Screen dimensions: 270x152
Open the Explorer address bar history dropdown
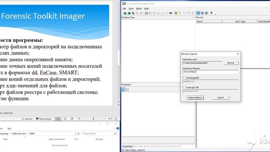pyautogui.click(x=76, y=134)
